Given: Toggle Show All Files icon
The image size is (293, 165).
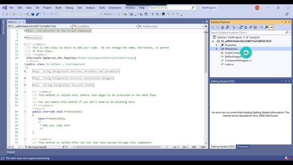Looking at the screenshot, I should [x=255, y=27].
